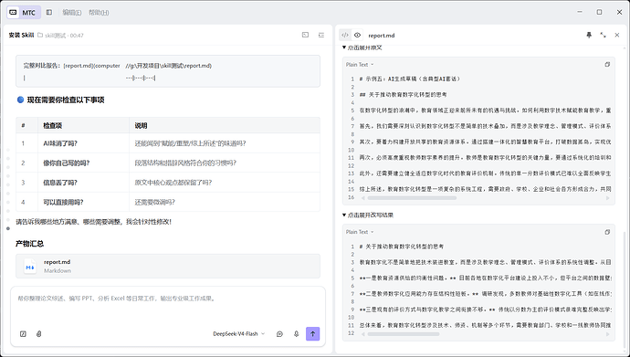Copy the rewritten result code block
Screen dimensions: 630x357
pos(607,232)
